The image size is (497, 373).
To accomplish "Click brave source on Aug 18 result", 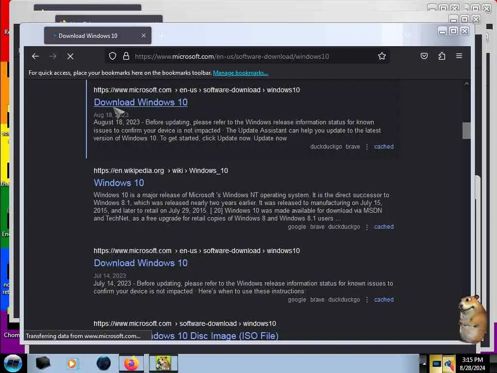I will point(353,147).
